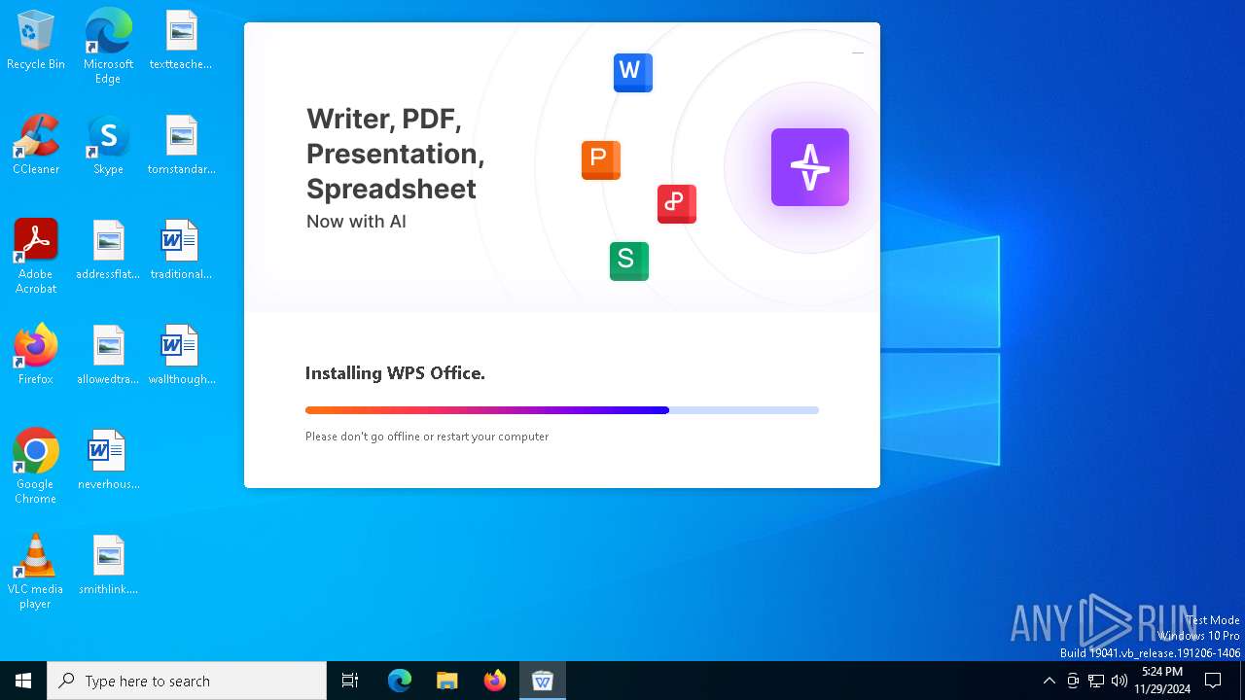The height and width of the screenshot is (700, 1245).
Task: Select the Firefox desktop shortcut
Action: point(36,356)
